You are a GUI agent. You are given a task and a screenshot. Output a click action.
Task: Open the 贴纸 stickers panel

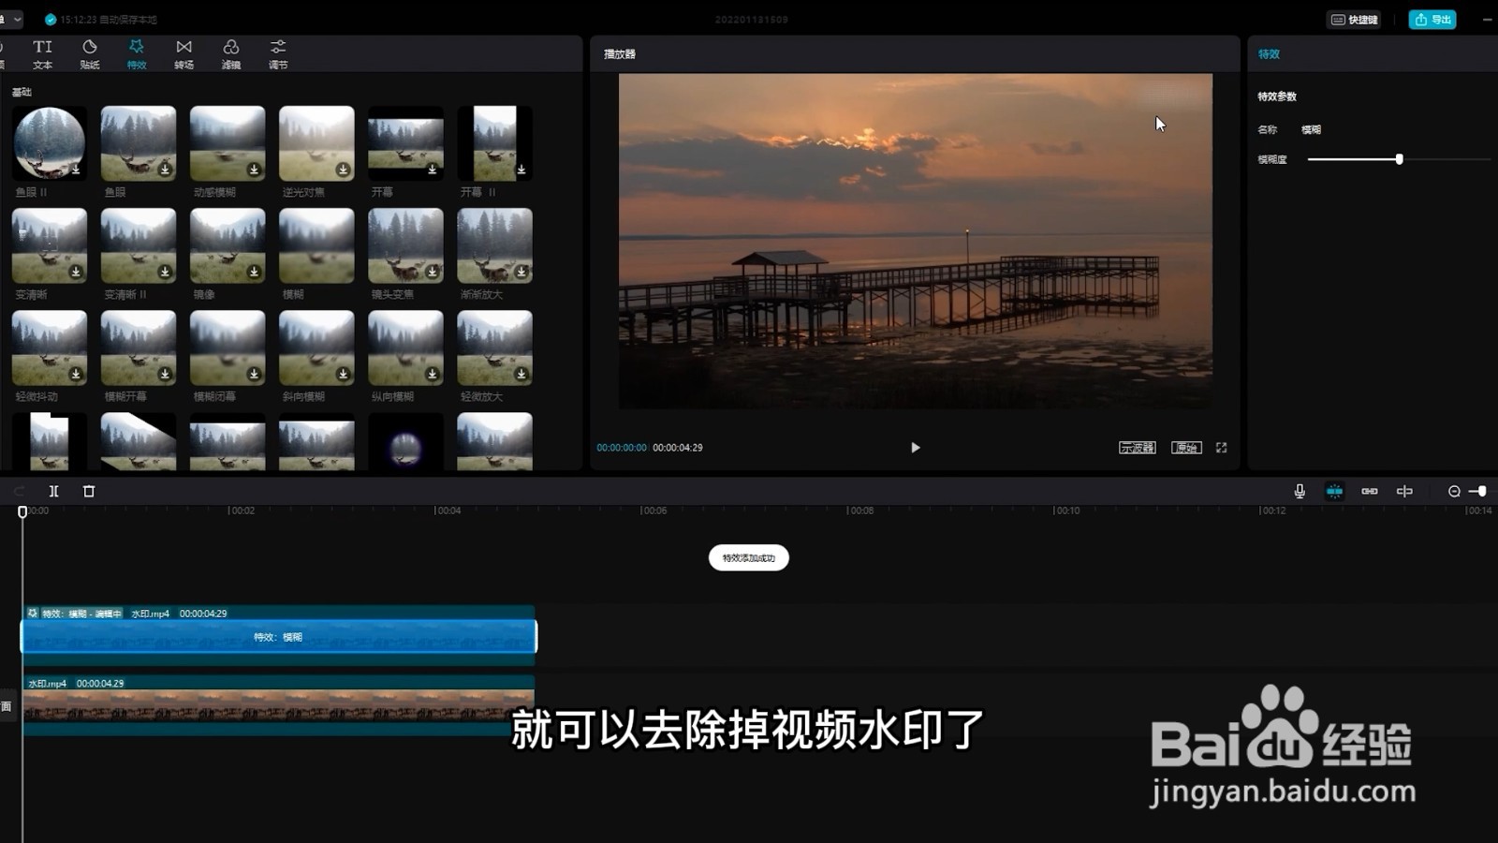point(89,53)
